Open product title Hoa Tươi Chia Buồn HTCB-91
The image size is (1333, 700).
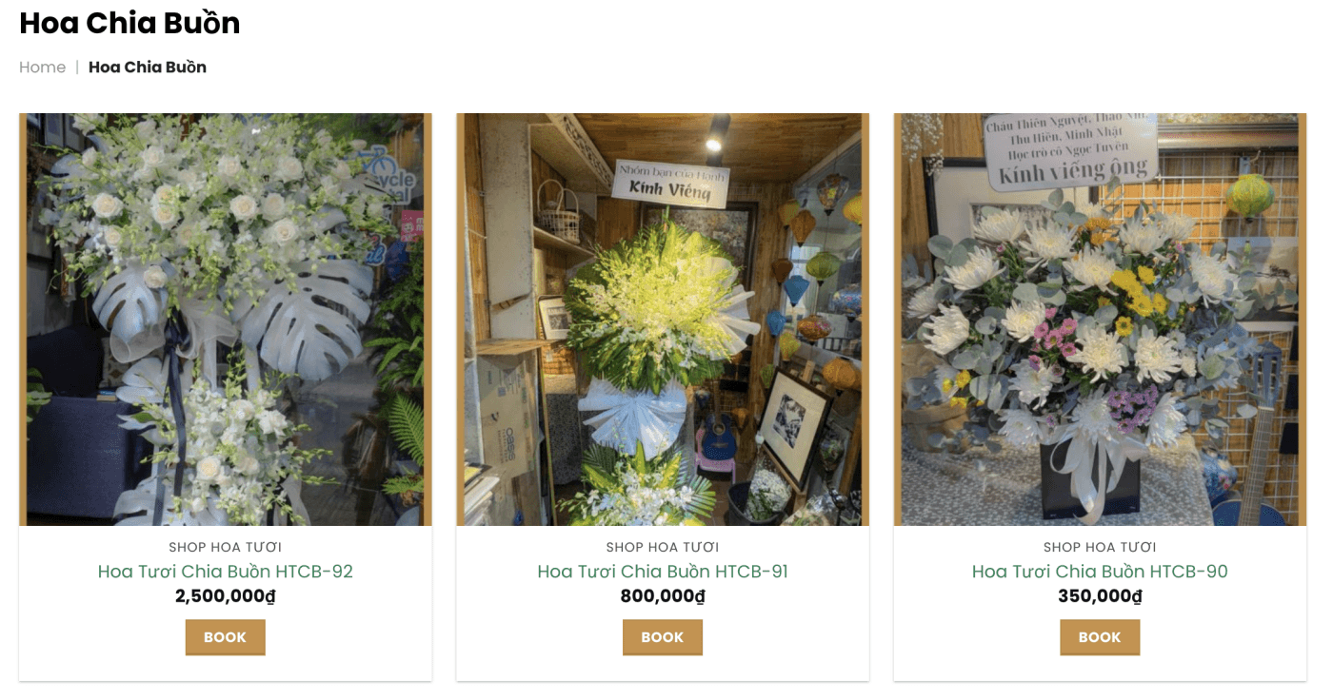(663, 572)
